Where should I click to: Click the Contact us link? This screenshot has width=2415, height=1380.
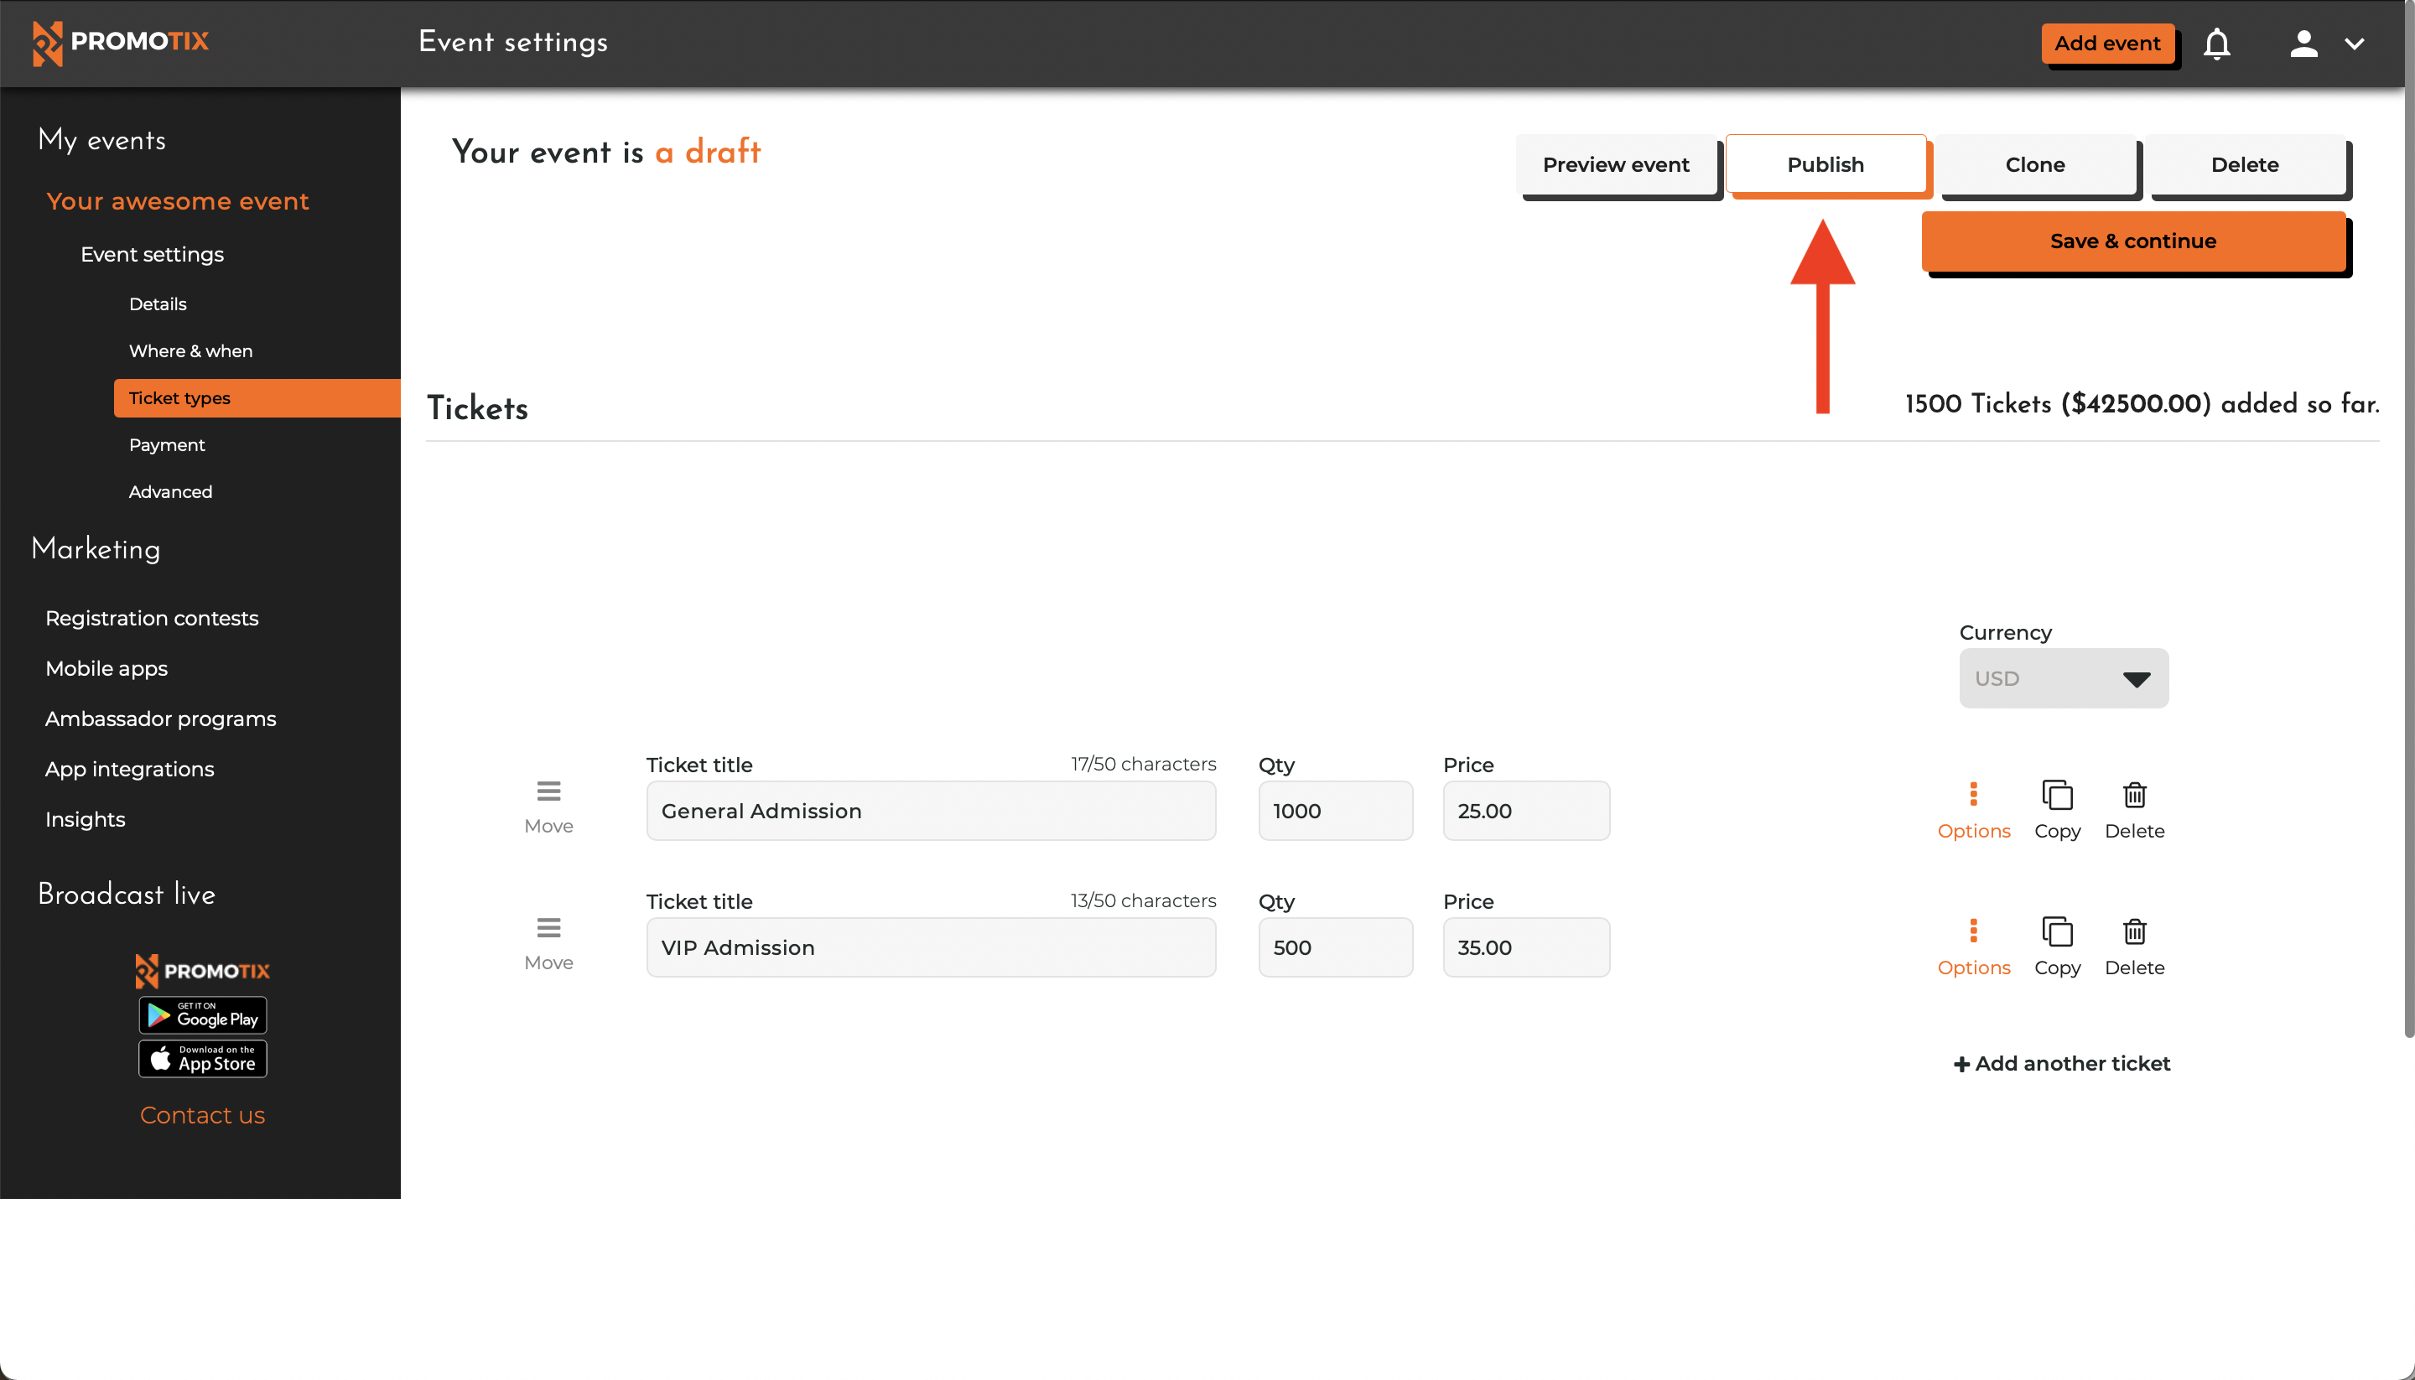coord(202,1114)
